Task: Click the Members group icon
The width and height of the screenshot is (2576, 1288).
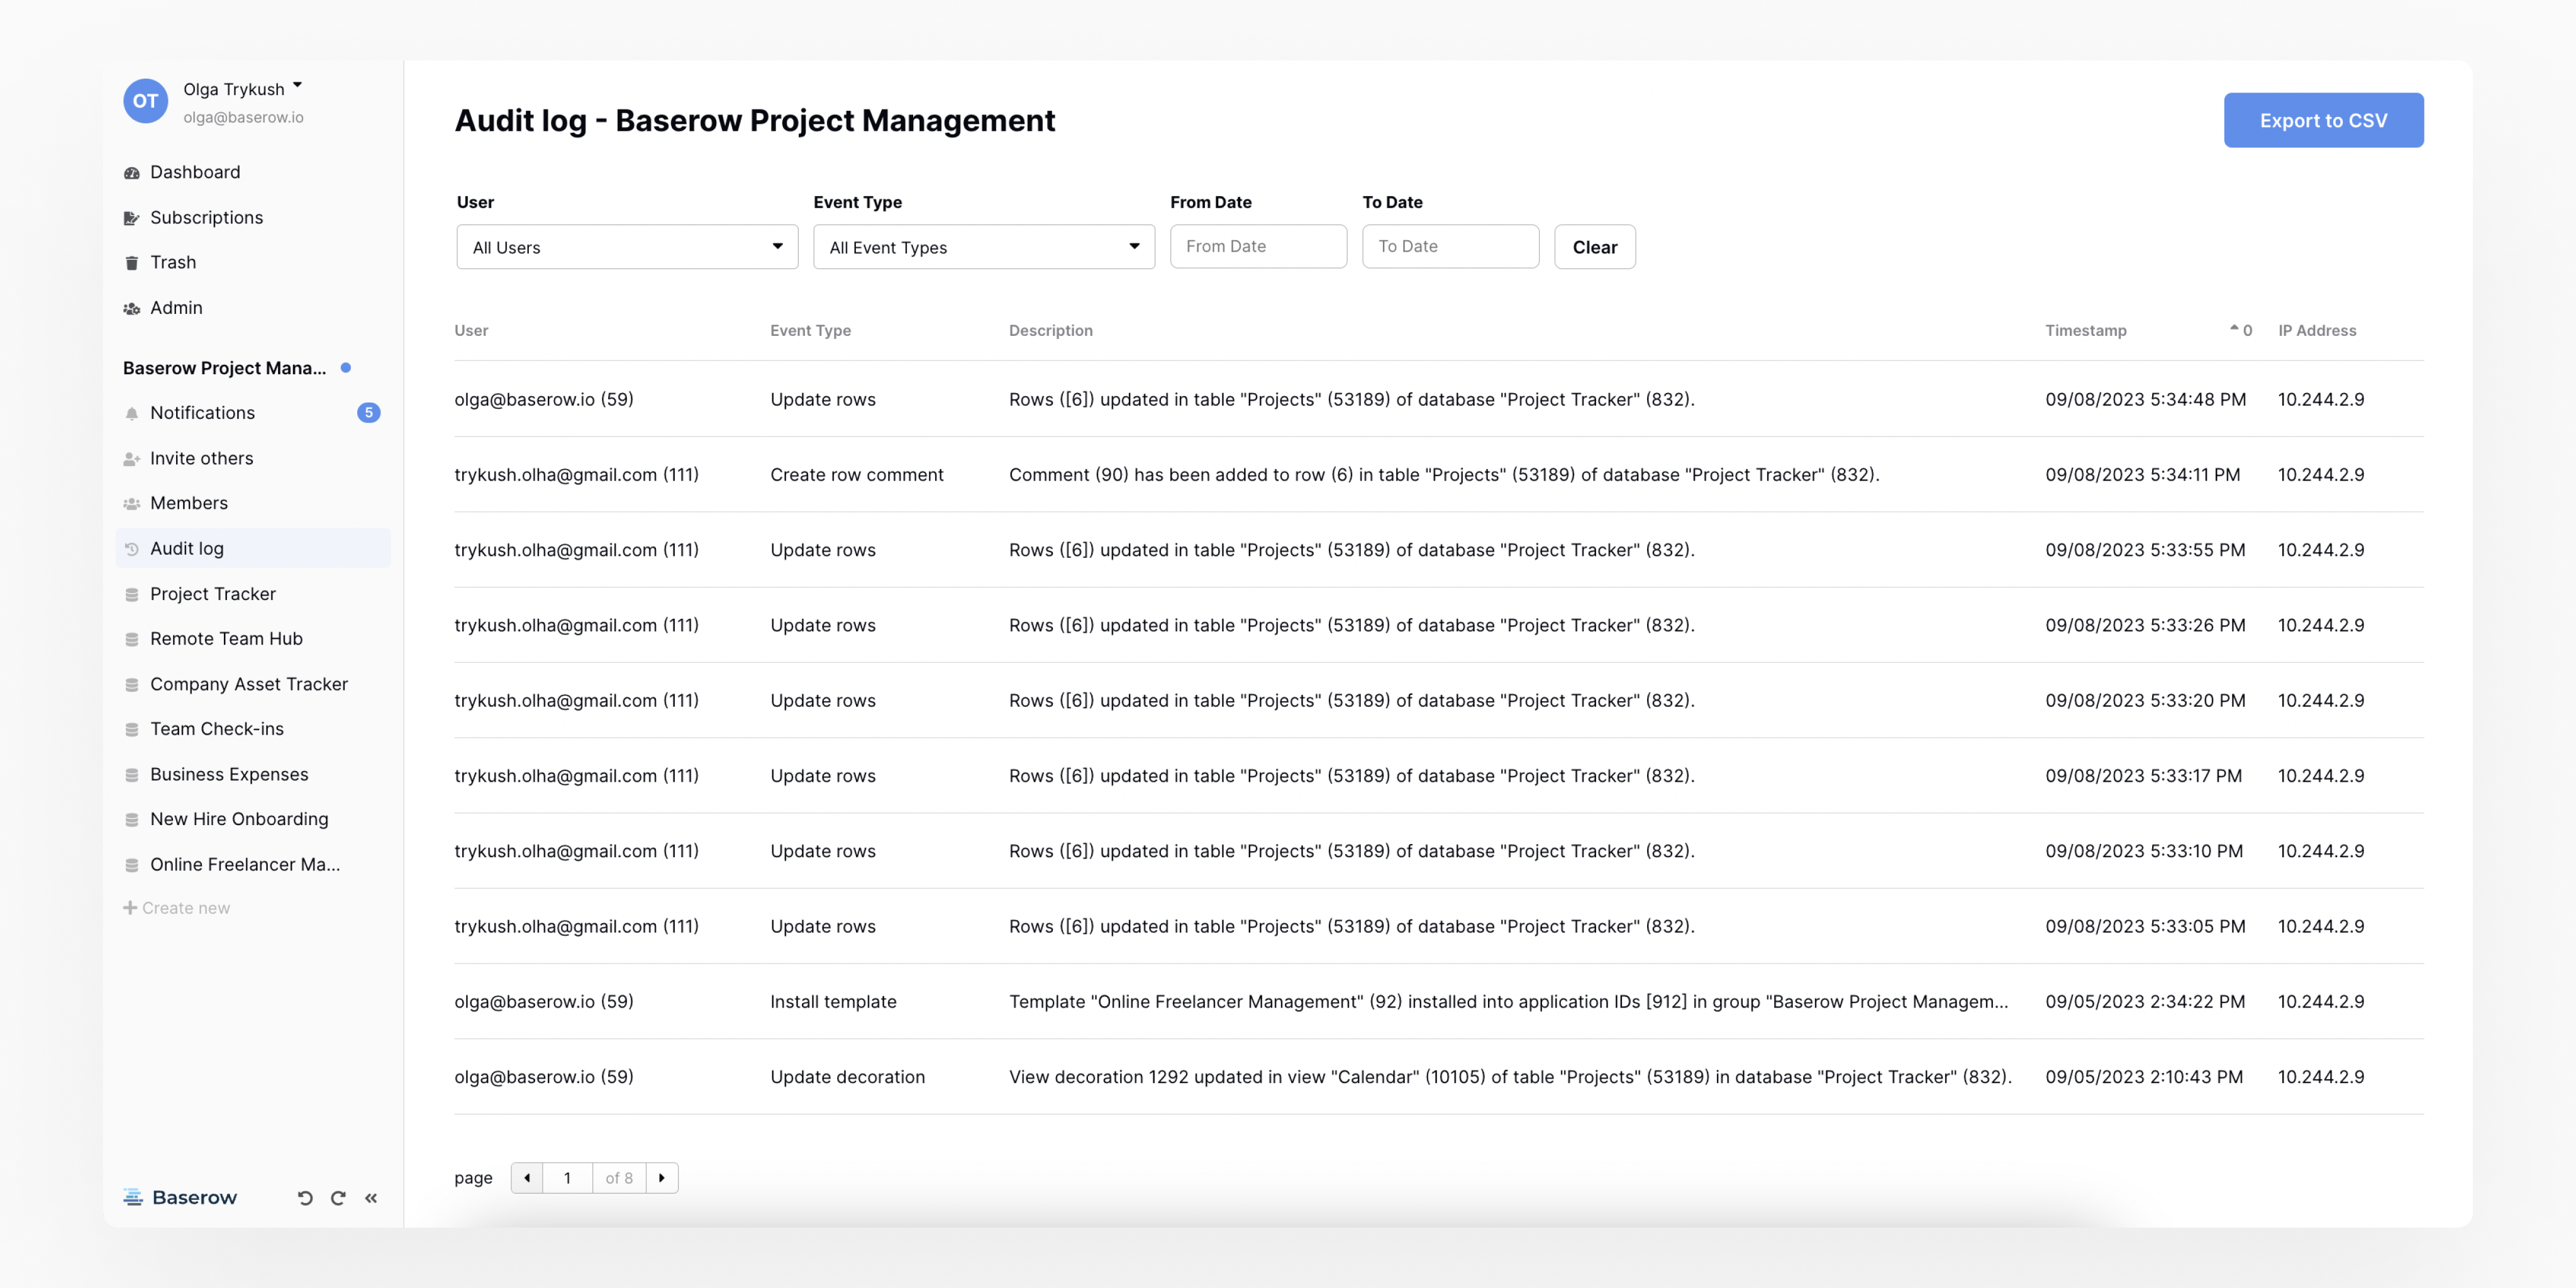Action: click(x=131, y=504)
